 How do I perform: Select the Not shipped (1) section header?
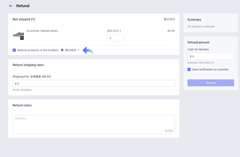tap(24, 19)
